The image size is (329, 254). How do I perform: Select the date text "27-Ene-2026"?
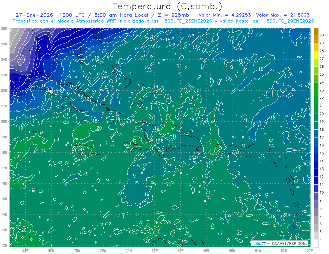(x=35, y=15)
